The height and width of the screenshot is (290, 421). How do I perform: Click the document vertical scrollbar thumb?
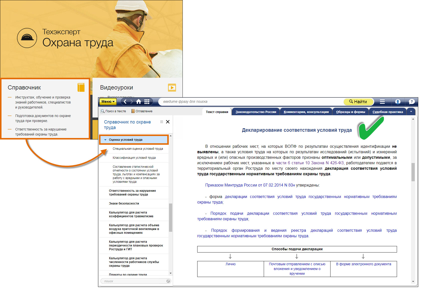(x=413, y=172)
